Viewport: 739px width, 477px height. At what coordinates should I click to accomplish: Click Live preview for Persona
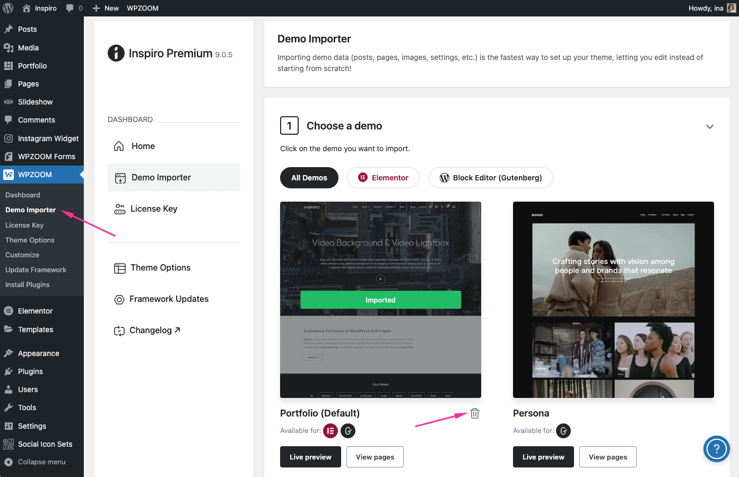[x=543, y=457]
